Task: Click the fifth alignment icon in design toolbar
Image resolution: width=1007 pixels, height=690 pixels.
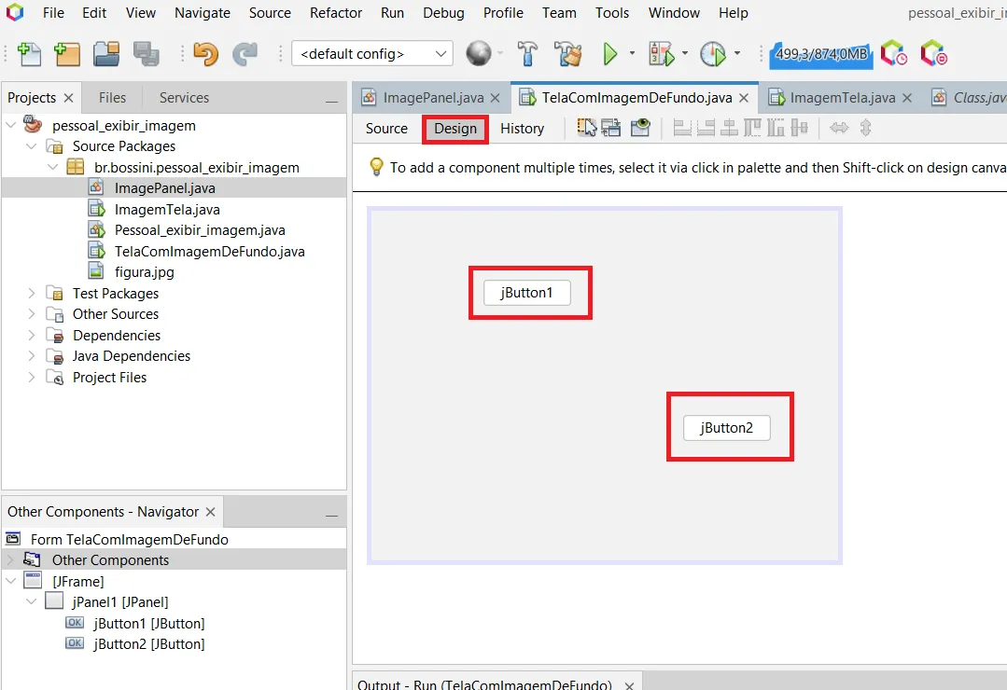Action: click(776, 128)
